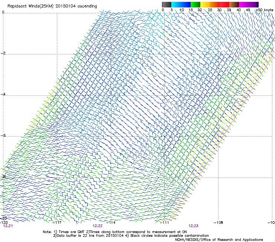Click the longitude label '-108'
The width and height of the screenshot is (275, 242).
pyautogui.click(x=219, y=223)
